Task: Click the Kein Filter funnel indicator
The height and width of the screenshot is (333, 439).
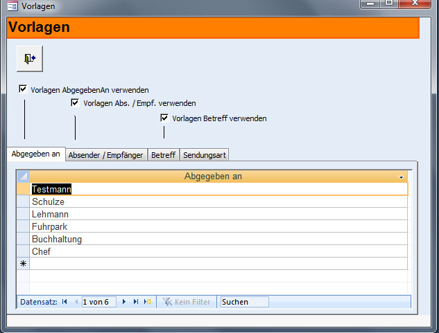Action: tap(187, 302)
